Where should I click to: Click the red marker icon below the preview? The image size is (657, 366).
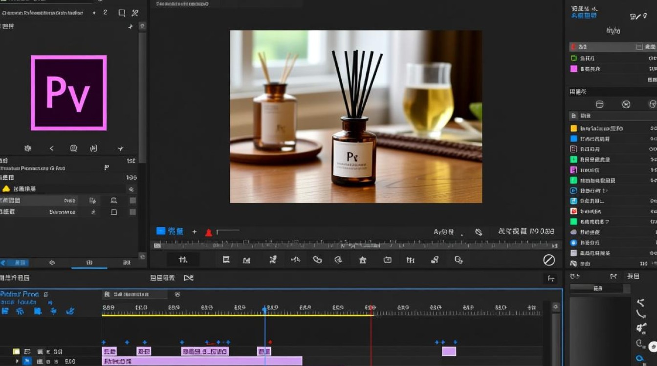pyautogui.click(x=209, y=232)
